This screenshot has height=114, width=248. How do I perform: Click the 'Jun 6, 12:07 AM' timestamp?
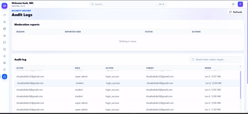(213, 76)
